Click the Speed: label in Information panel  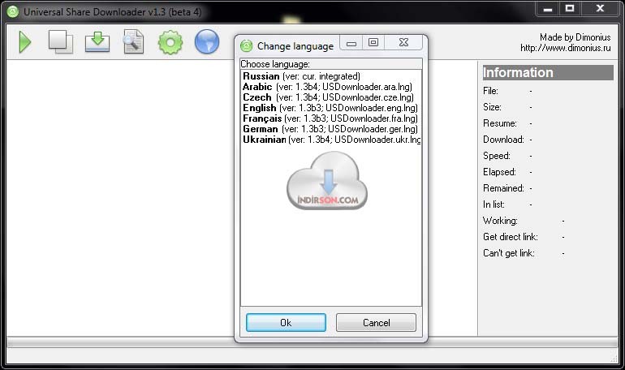(497, 156)
